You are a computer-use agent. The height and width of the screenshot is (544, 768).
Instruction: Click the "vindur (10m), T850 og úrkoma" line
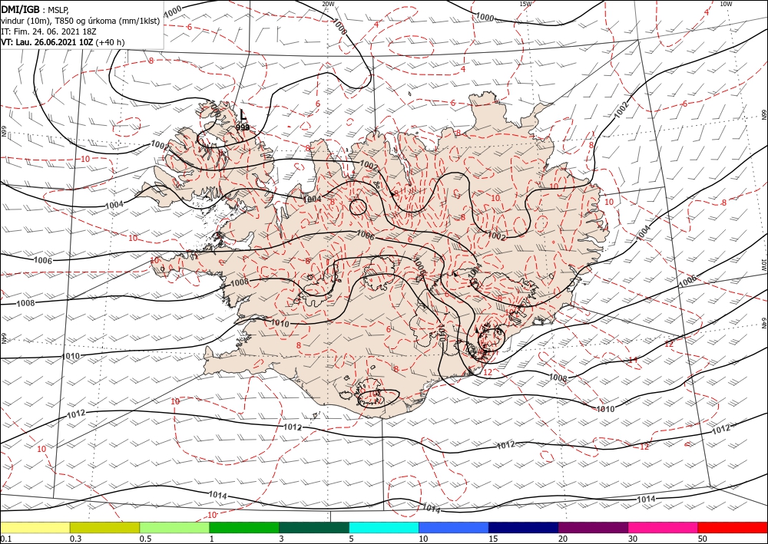80,21
